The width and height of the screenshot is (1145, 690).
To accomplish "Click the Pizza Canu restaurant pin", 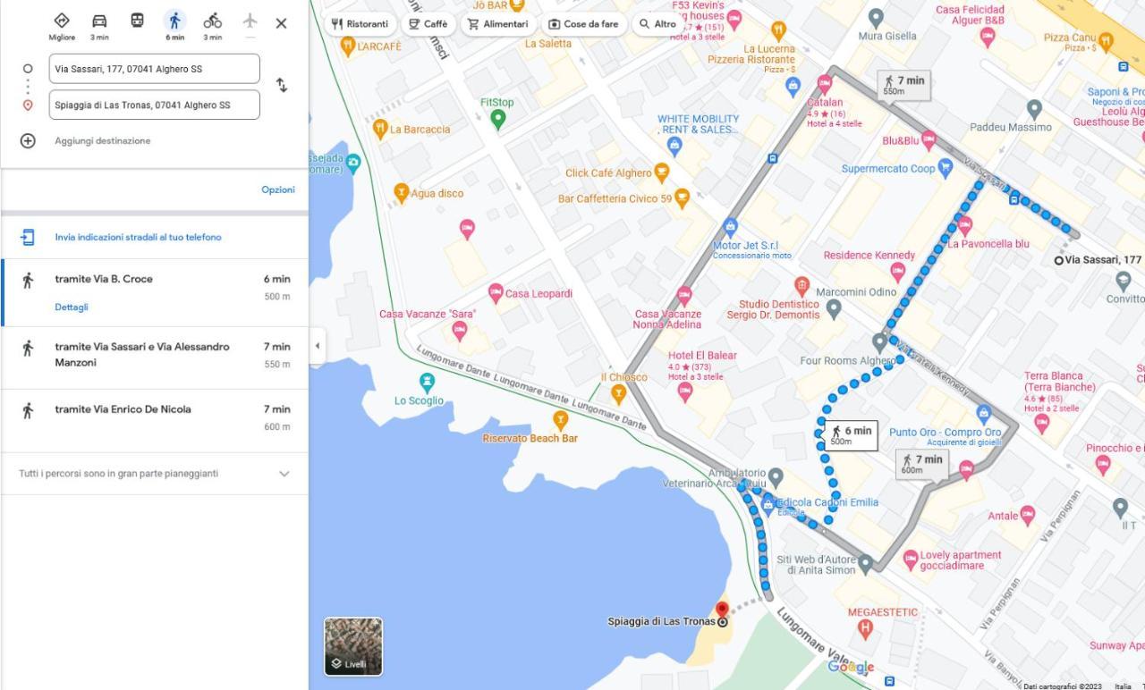I will point(1106,40).
